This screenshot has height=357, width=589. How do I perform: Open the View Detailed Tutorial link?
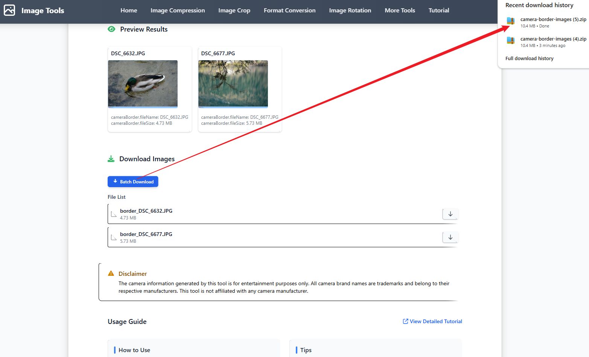(432, 321)
